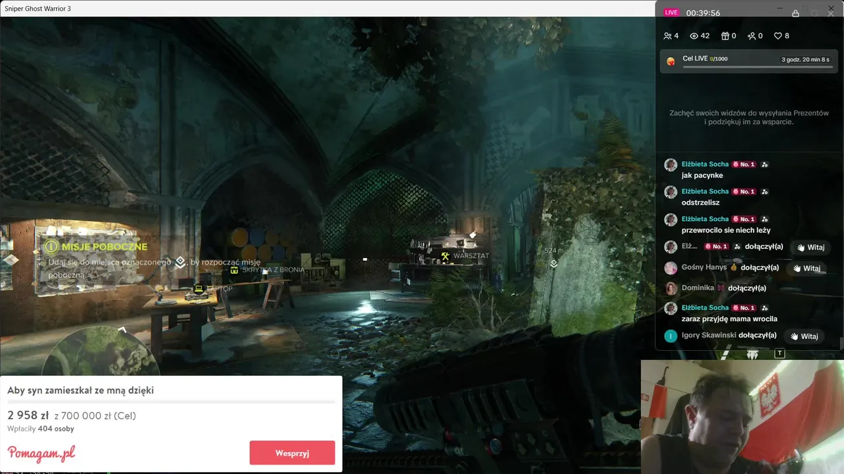Click the Cel LIVE goal emoji icon
Image resolution: width=844 pixels, height=474 pixels.
671,61
